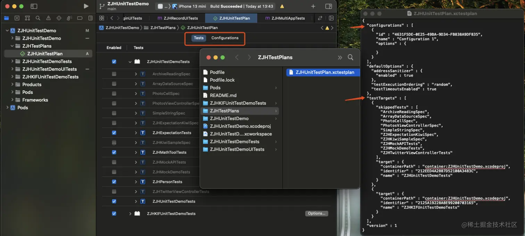Click the Finder search magnifier icon

(x=350, y=57)
